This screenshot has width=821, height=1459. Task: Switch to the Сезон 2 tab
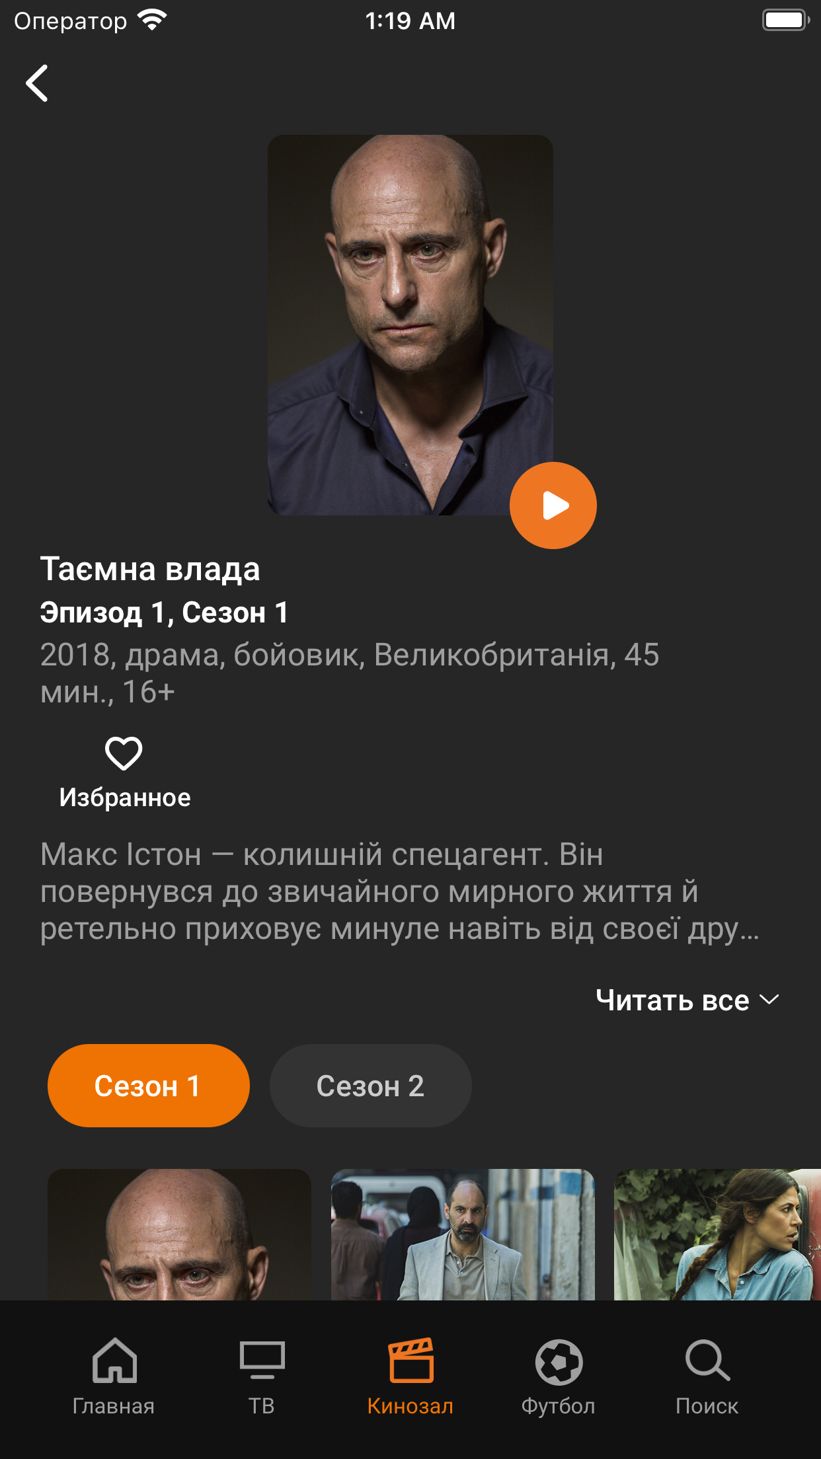click(x=371, y=1086)
